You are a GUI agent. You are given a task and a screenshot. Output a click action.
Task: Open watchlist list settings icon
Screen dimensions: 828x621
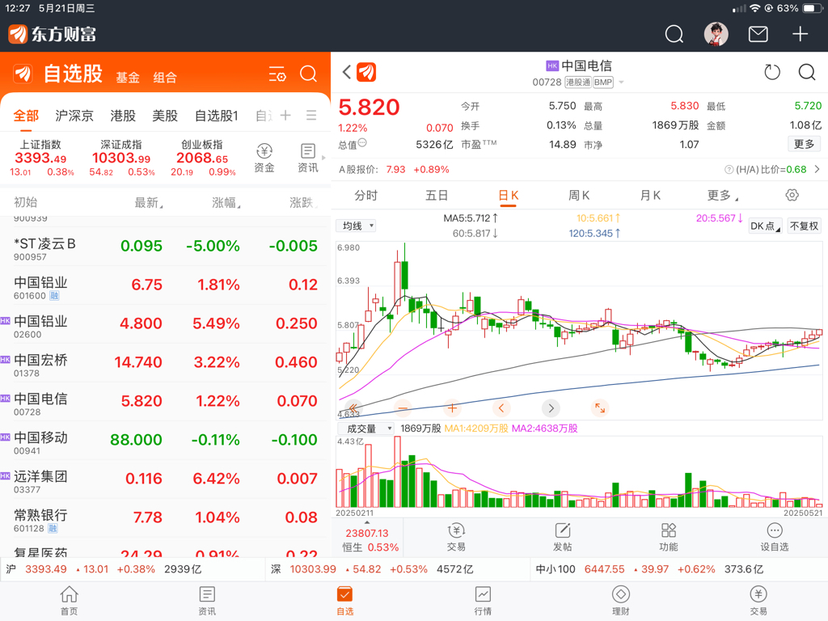click(277, 74)
